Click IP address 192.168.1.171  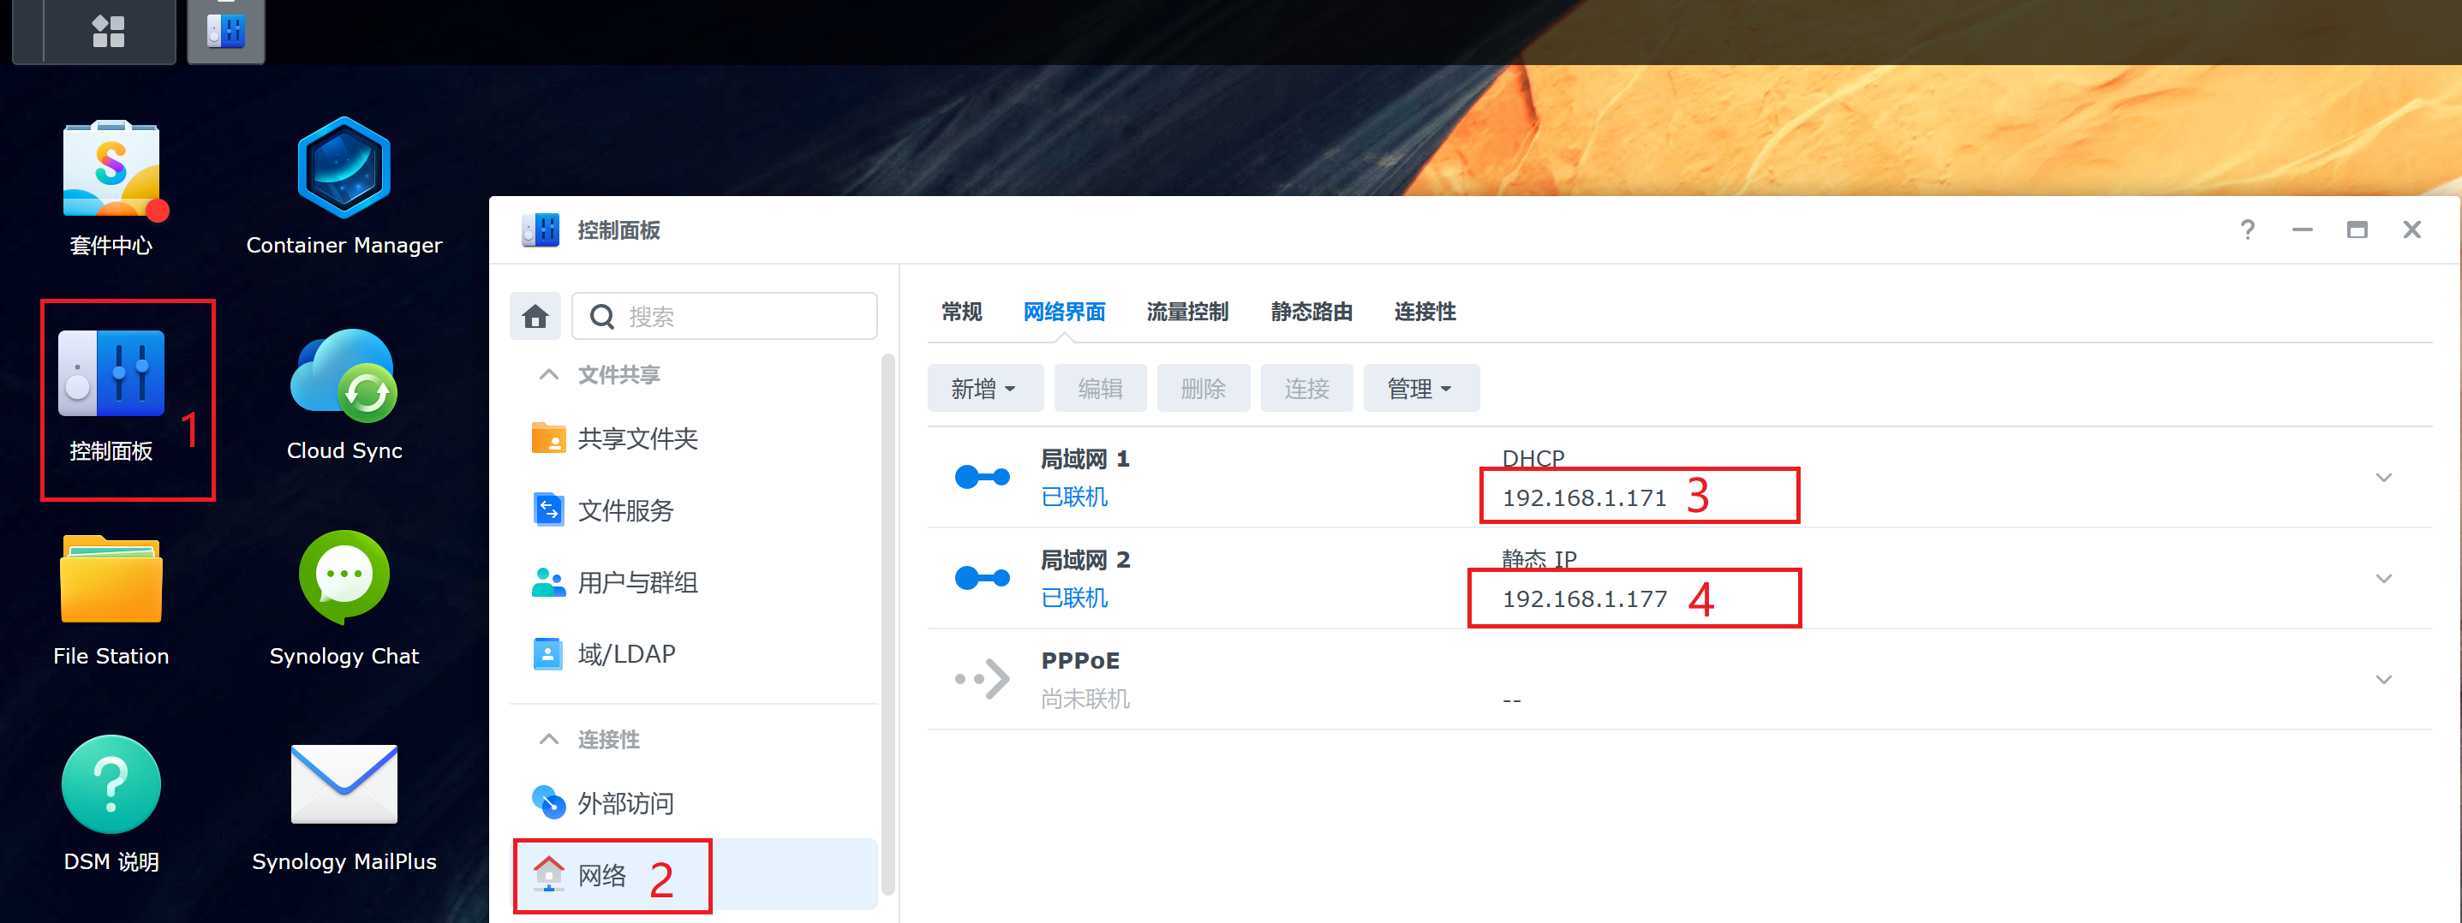1584,497
